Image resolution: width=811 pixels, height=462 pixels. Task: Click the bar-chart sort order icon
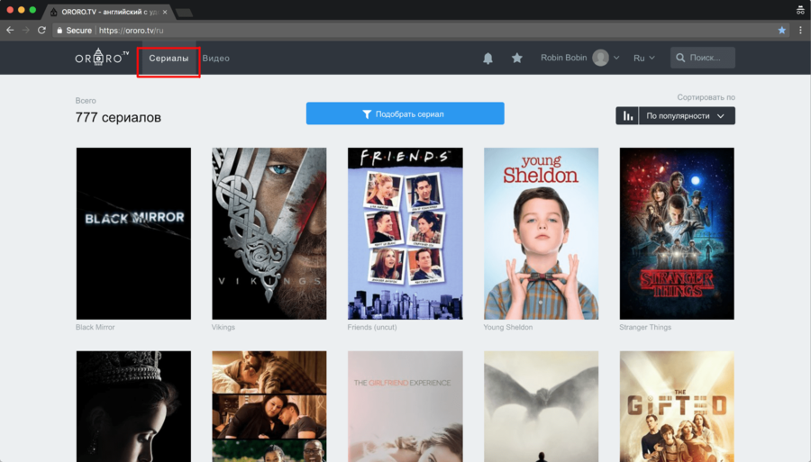pos(627,116)
